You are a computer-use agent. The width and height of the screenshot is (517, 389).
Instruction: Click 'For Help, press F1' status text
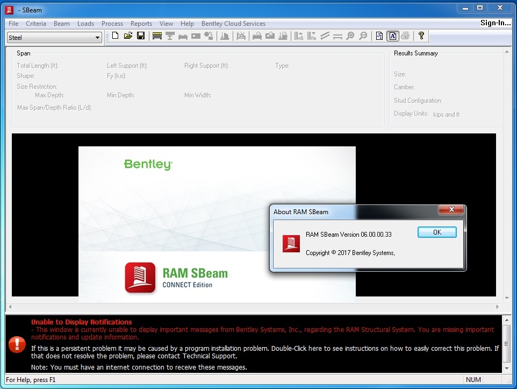(31, 380)
